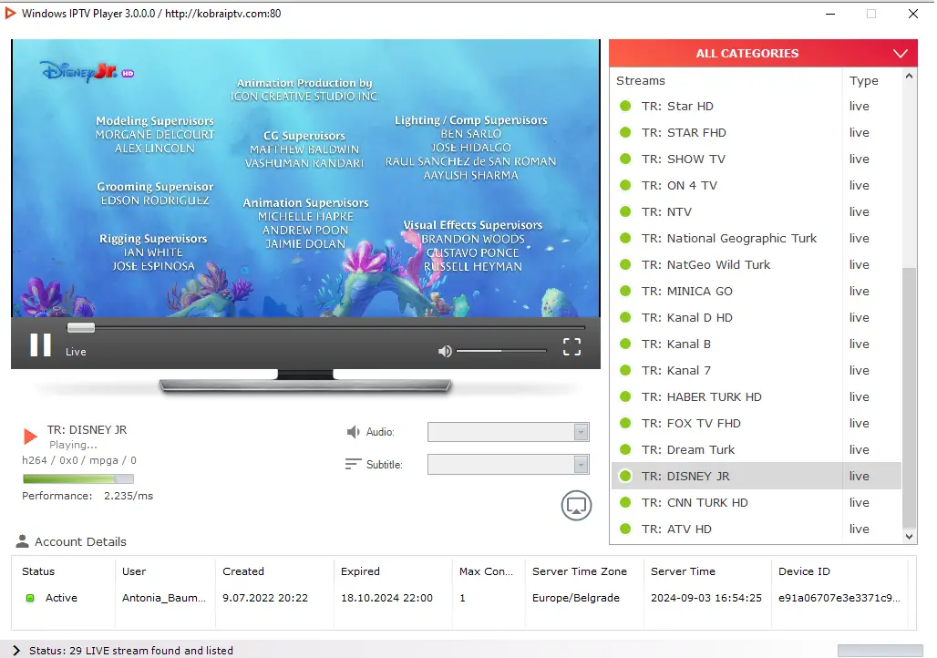Click the green status dot for HABER TURK HD

click(x=625, y=396)
